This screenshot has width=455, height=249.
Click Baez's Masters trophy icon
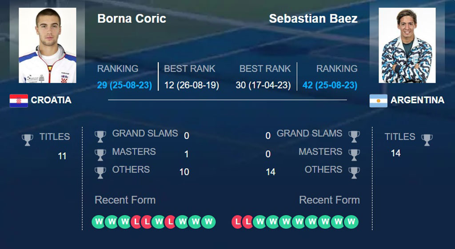[x=354, y=155]
